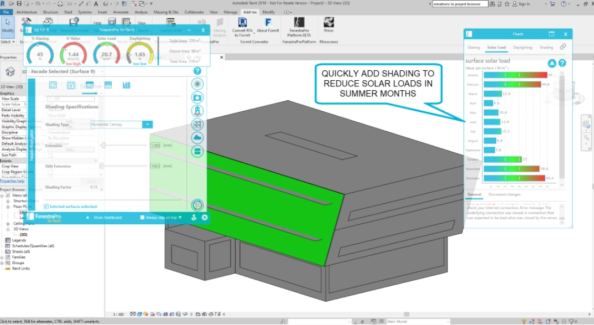594x325 pixels.
Task: Click the camera snapshot round icon
Action: (197, 97)
